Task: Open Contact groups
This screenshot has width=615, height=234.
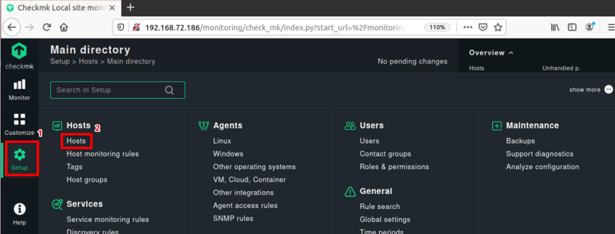Action: 385,154
